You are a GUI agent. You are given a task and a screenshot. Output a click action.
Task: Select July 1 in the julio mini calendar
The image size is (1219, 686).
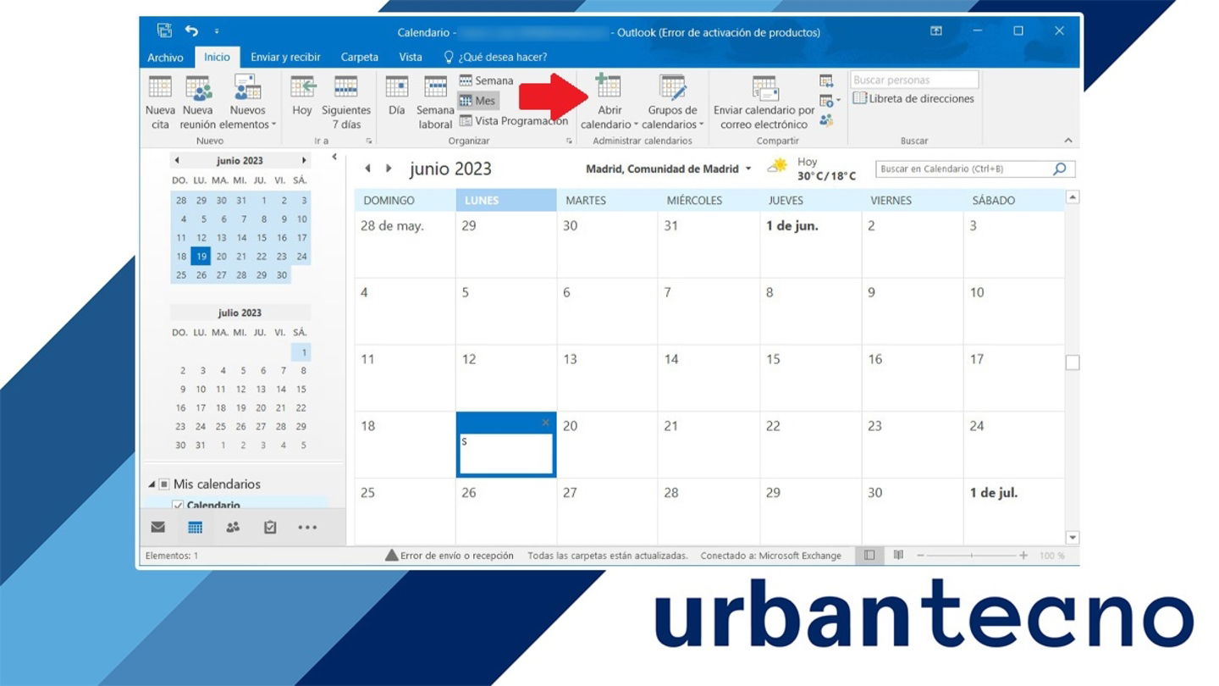pyautogui.click(x=301, y=351)
